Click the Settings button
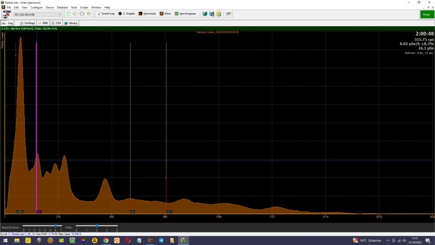This screenshot has width=435, height=245. point(27,23)
